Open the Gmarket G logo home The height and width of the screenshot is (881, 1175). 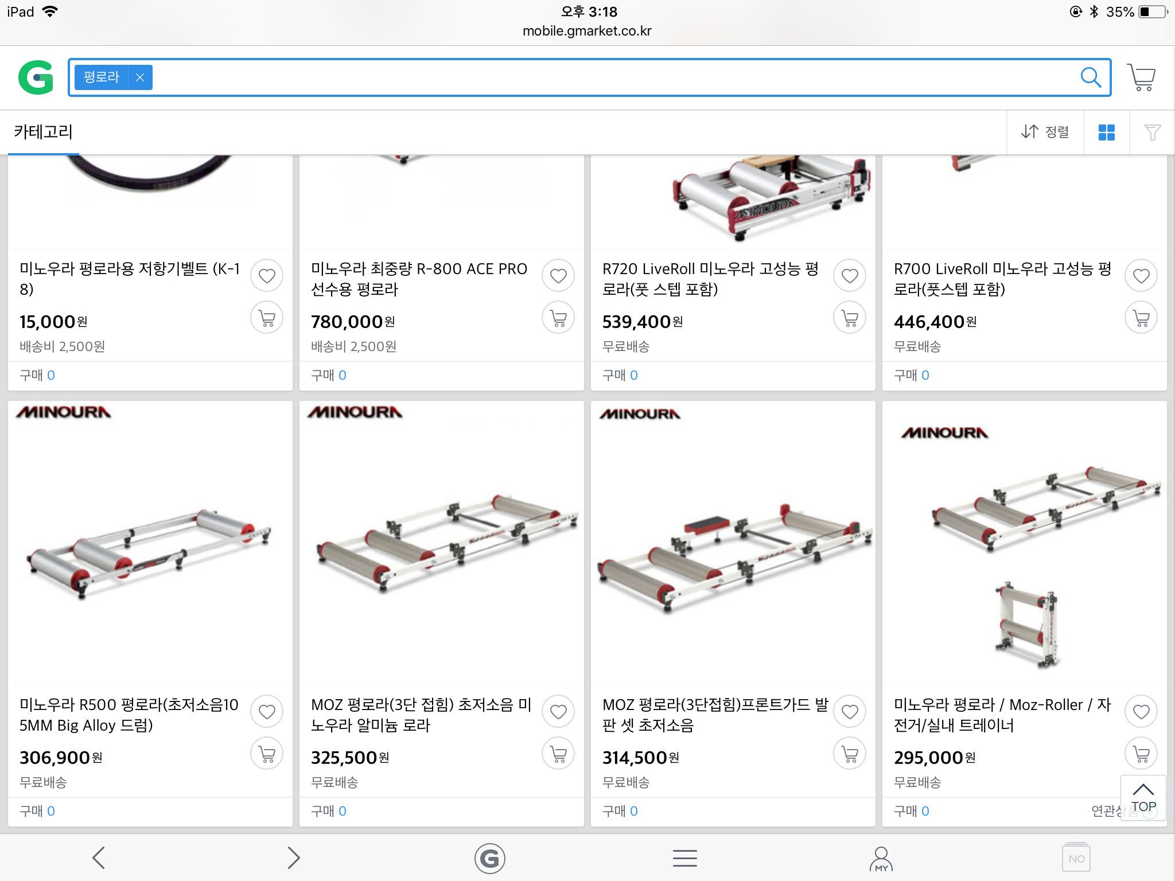pos(36,77)
